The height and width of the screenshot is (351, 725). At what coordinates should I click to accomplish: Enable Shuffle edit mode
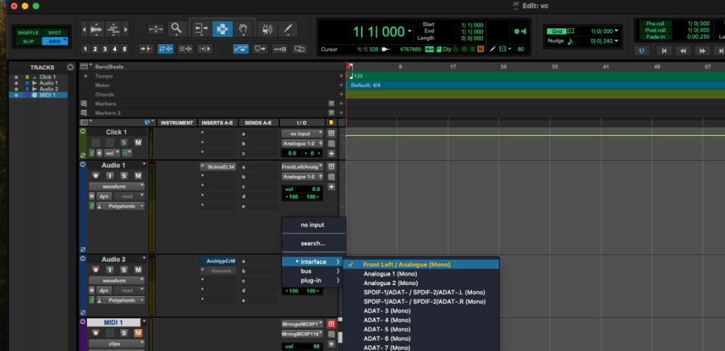tap(29, 33)
